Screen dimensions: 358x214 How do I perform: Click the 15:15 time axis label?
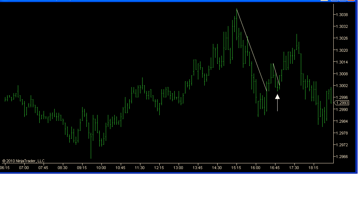pos(236,168)
